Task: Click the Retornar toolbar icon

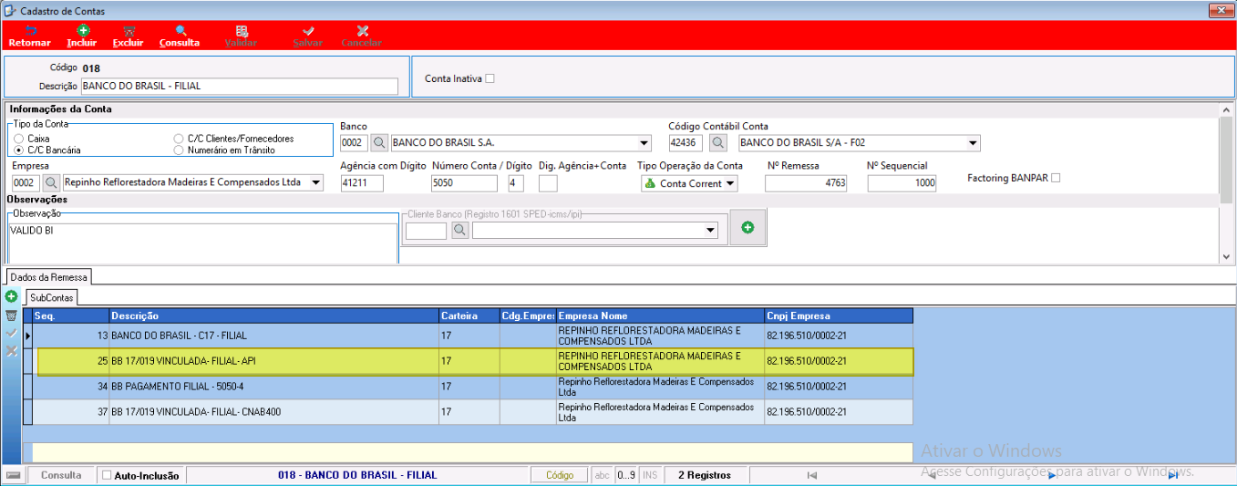Action: coord(29,30)
